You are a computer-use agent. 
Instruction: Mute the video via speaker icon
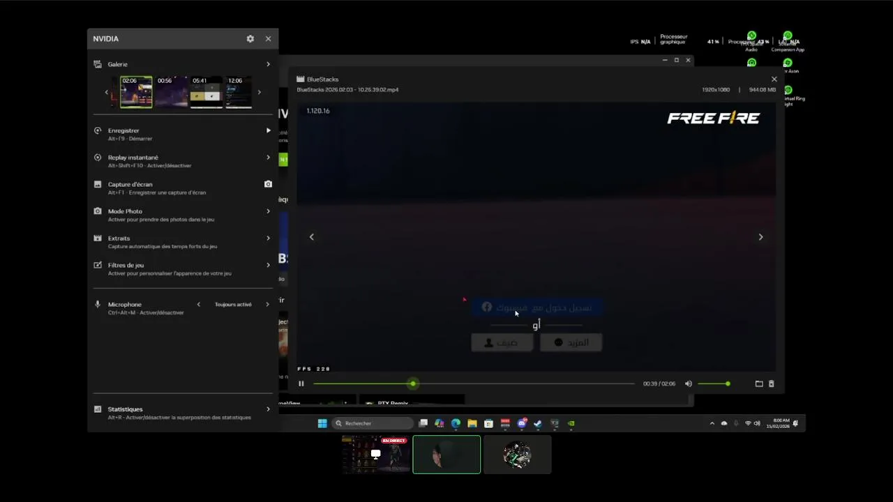689,383
